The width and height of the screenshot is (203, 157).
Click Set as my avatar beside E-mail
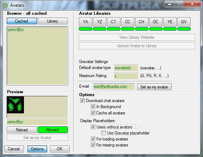(154, 87)
